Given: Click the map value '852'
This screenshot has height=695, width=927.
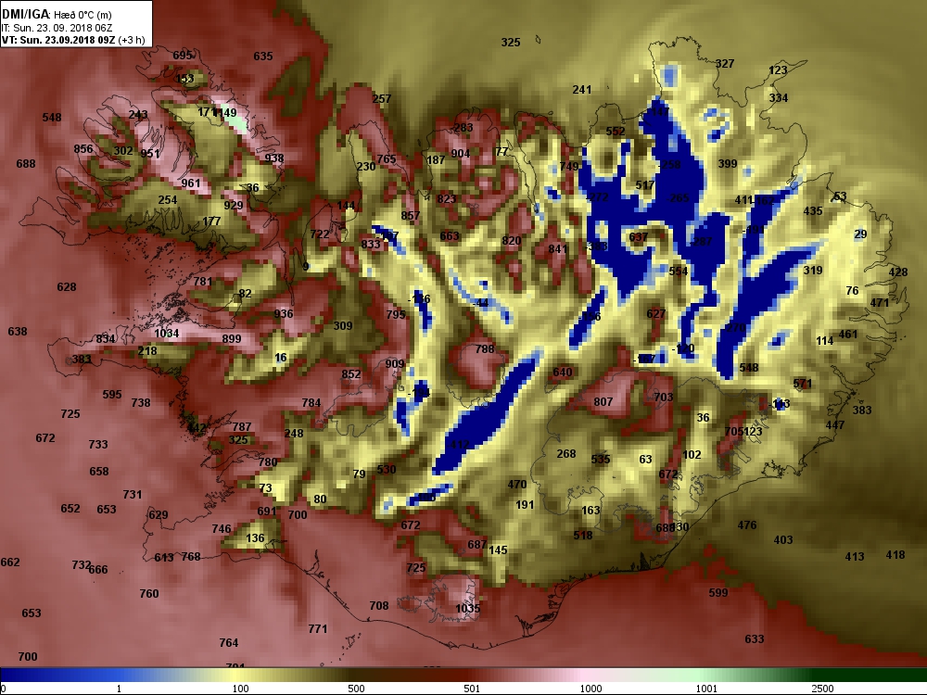Looking at the screenshot, I should 350,374.
